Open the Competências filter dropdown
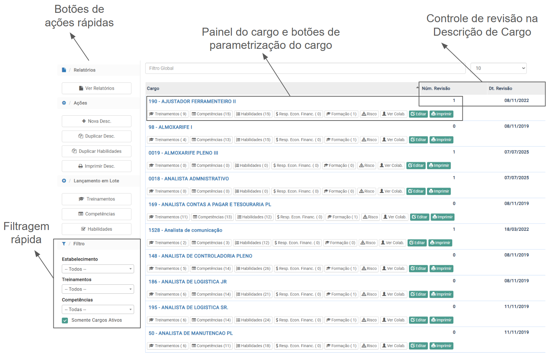547x354 pixels. click(98, 310)
